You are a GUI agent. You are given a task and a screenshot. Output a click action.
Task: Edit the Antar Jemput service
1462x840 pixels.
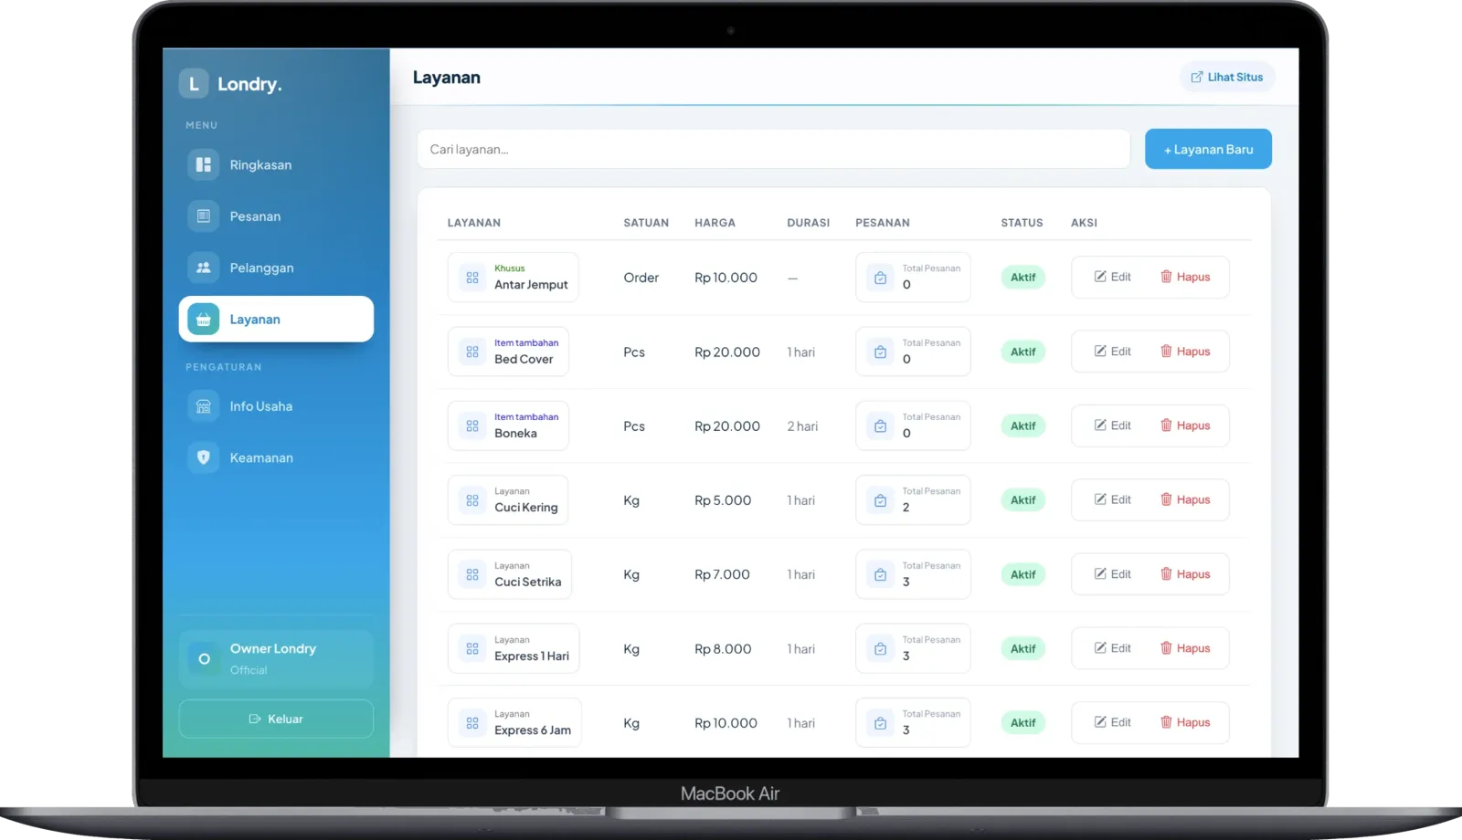click(x=1113, y=277)
